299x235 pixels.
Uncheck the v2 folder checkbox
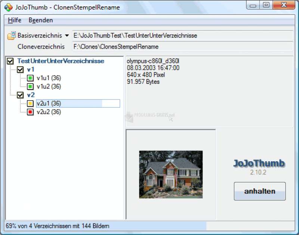pos(20,95)
